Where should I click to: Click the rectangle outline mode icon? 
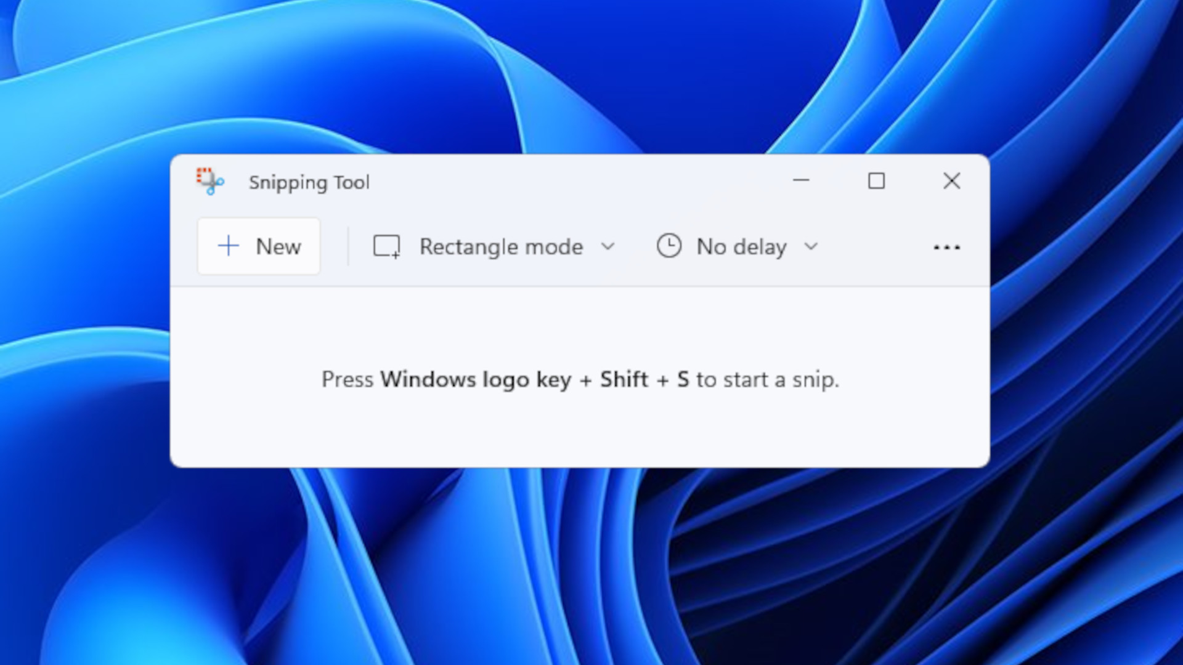coord(388,247)
